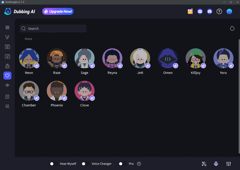Open the backpack sidebar icon
The image size is (240, 170).
7,66
